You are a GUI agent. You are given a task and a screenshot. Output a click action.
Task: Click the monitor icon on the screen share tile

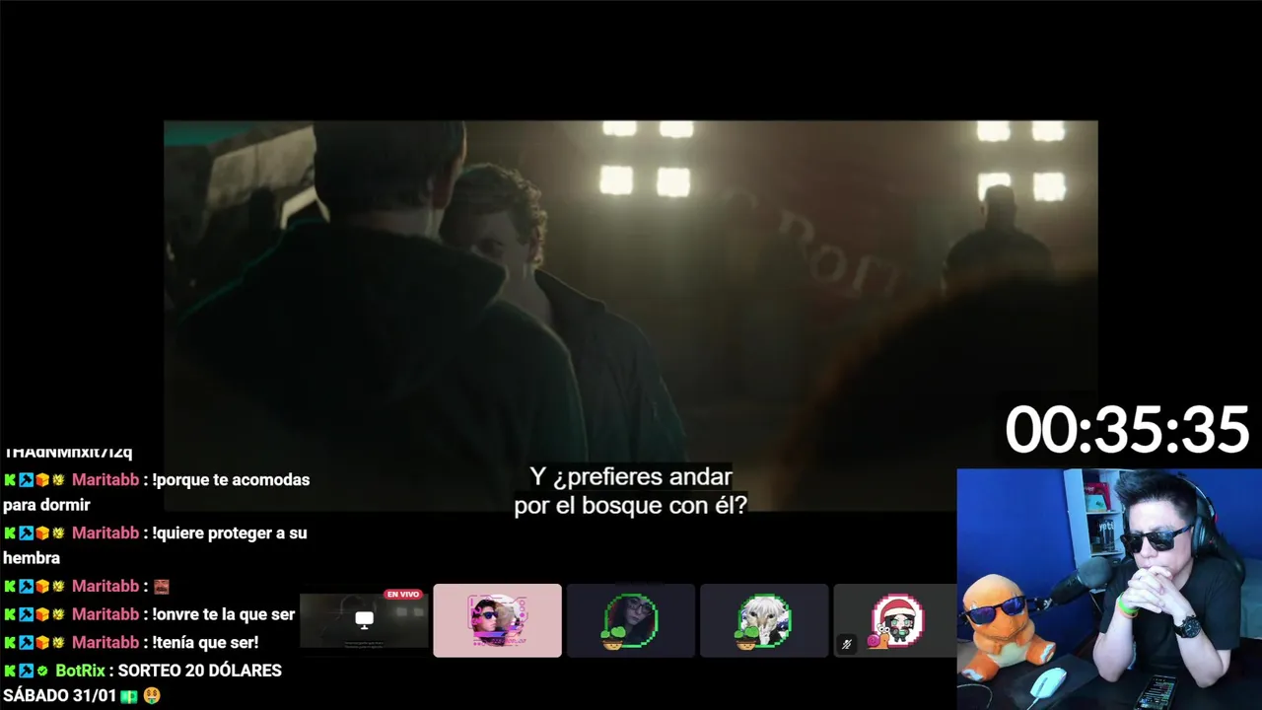(x=364, y=620)
